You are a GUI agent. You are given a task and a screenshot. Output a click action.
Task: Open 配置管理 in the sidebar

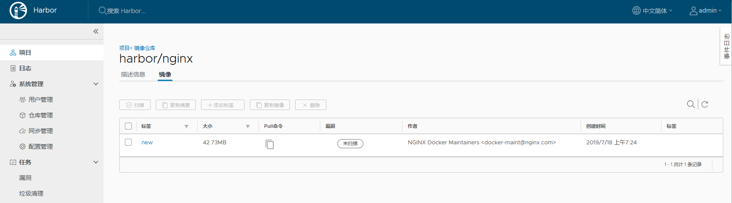pyautogui.click(x=40, y=146)
